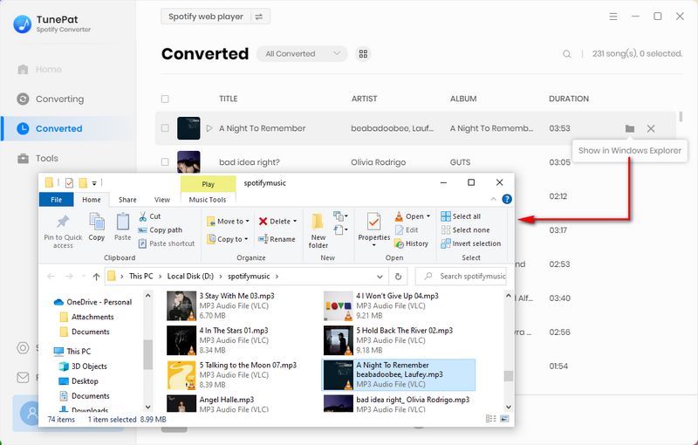Image resolution: width=698 pixels, height=445 pixels.
Task: Select 5 Hold Back The River 02.mp3
Action: (x=397, y=340)
